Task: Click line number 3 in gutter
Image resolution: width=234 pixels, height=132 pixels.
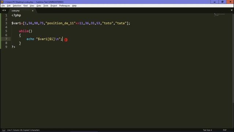Action: [6, 23]
